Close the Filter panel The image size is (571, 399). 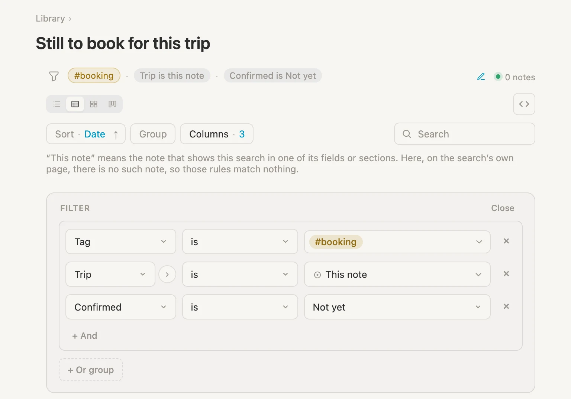tap(503, 208)
